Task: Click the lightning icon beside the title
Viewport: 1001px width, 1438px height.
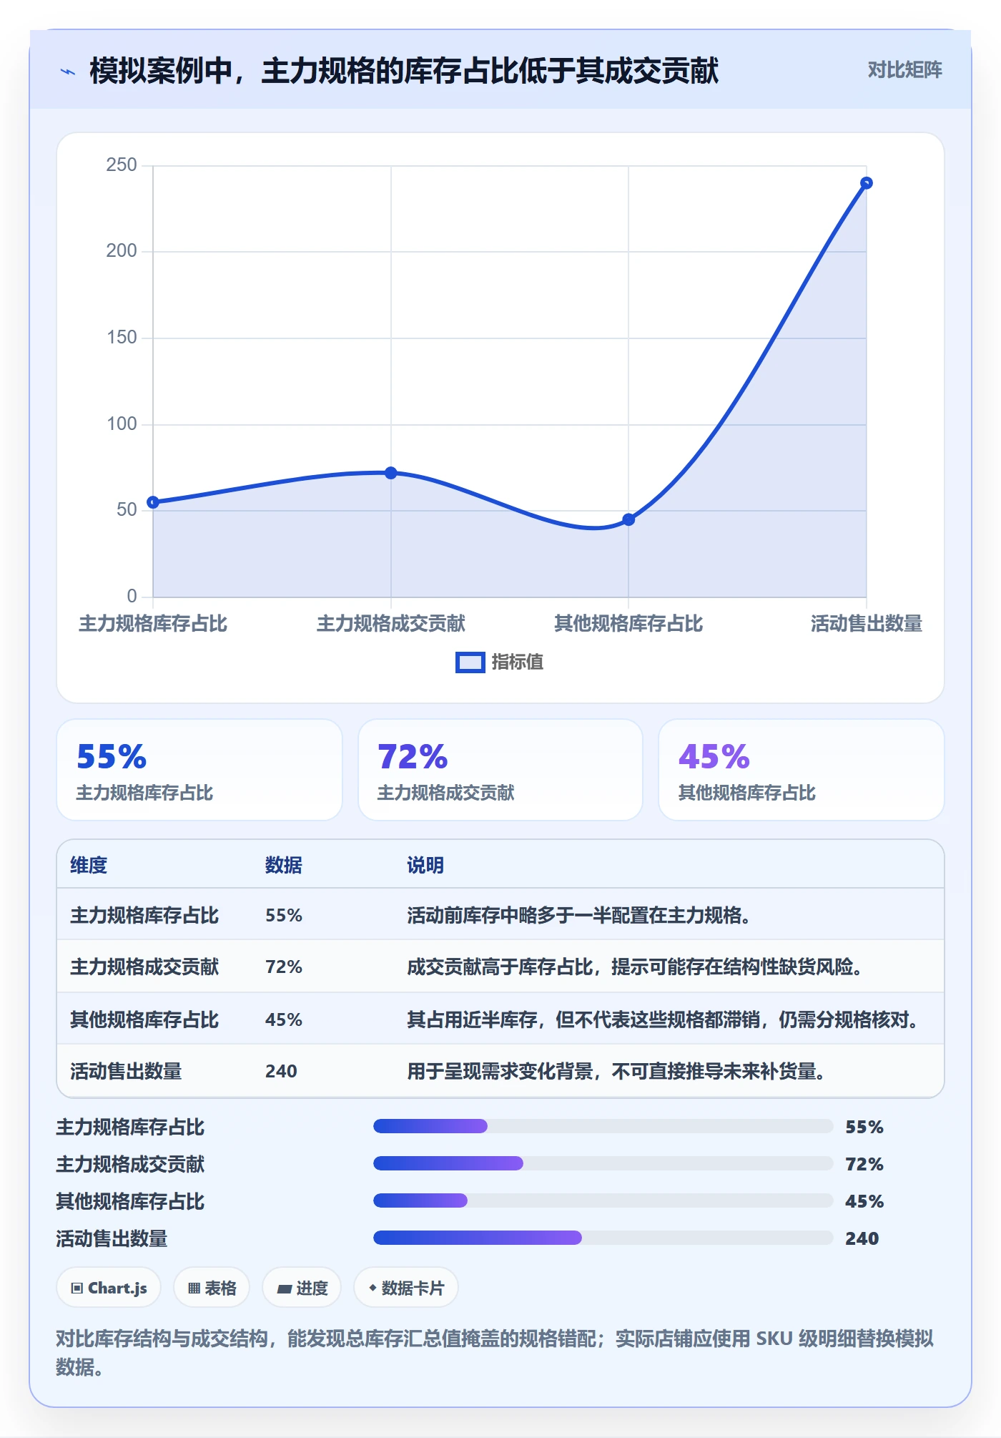Action: (67, 72)
